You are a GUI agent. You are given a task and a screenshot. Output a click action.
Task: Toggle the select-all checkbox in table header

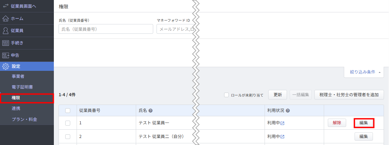tap(68, 111)
